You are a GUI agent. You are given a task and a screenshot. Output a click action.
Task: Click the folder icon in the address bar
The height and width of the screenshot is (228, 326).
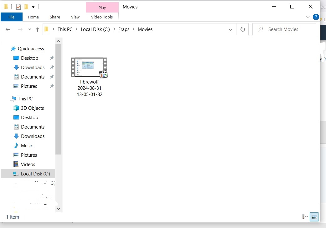[47, 29]
